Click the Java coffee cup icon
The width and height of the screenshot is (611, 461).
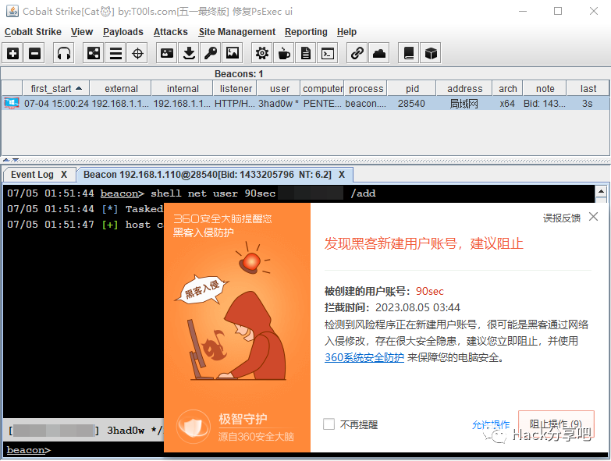click(284, 53)
